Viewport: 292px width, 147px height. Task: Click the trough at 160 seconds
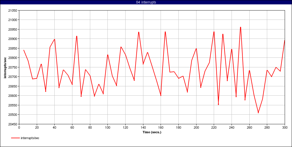click(x=161, y=95)
